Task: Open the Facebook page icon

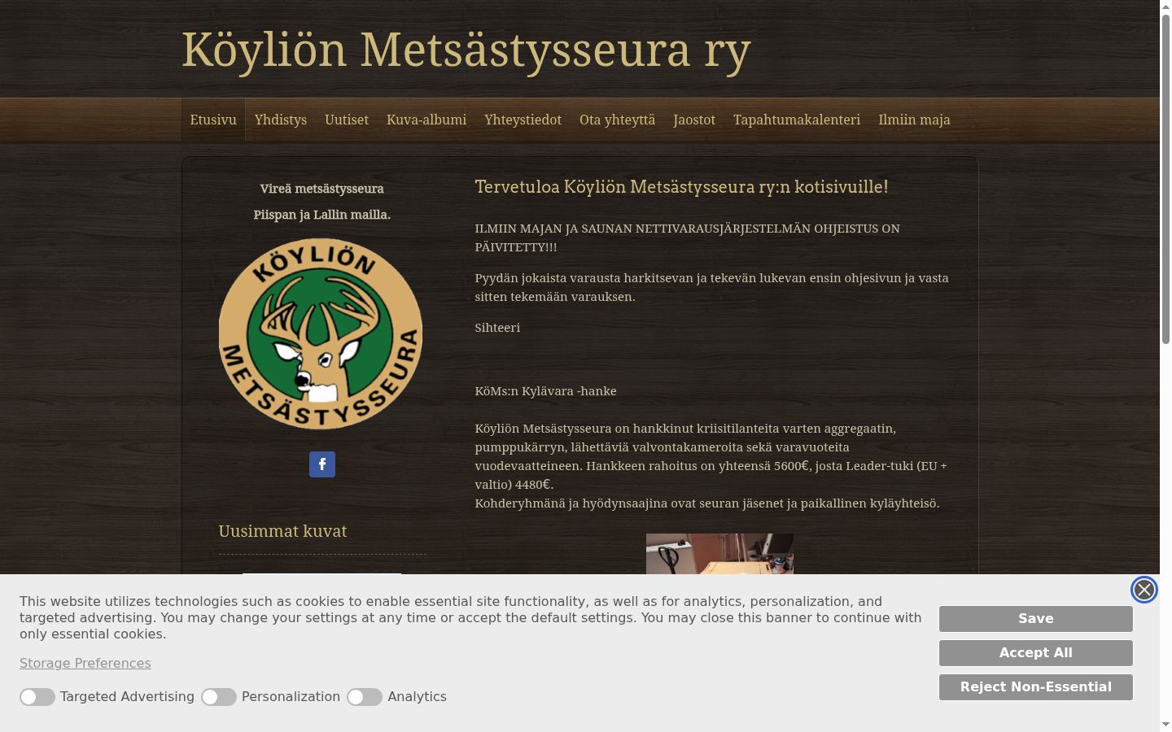Action: pyautogui.click(x=322, y=464)
